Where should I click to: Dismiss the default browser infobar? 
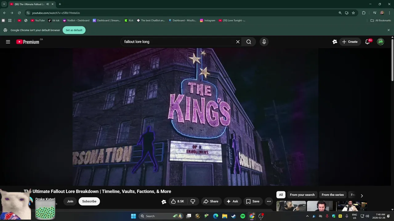(x=388, y=30)
